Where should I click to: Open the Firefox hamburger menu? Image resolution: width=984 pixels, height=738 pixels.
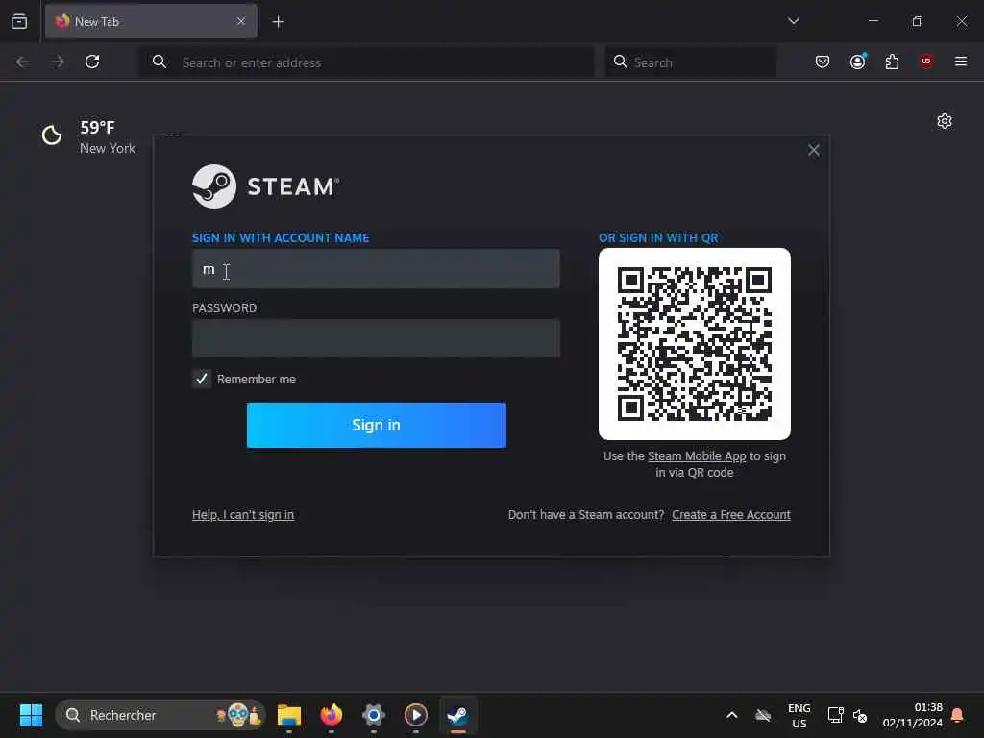click(x=961, y=61)
